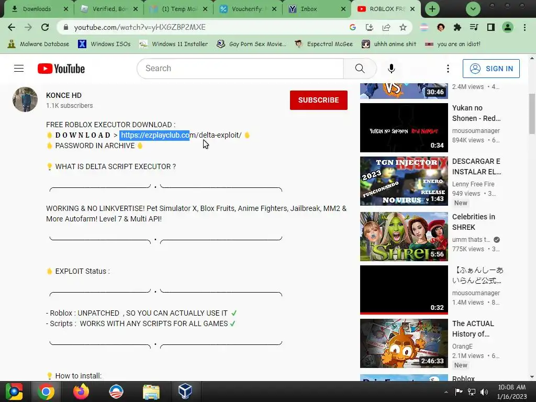This screenshot has width=536, height=402.
Task: Switch to the Inbox tab
Action: [x=318, y=9]
